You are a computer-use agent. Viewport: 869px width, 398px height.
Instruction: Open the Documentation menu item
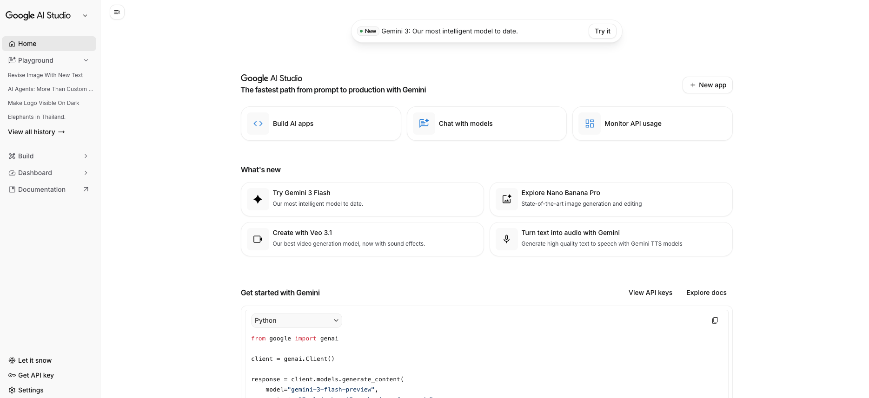click(x=49, y=189)
